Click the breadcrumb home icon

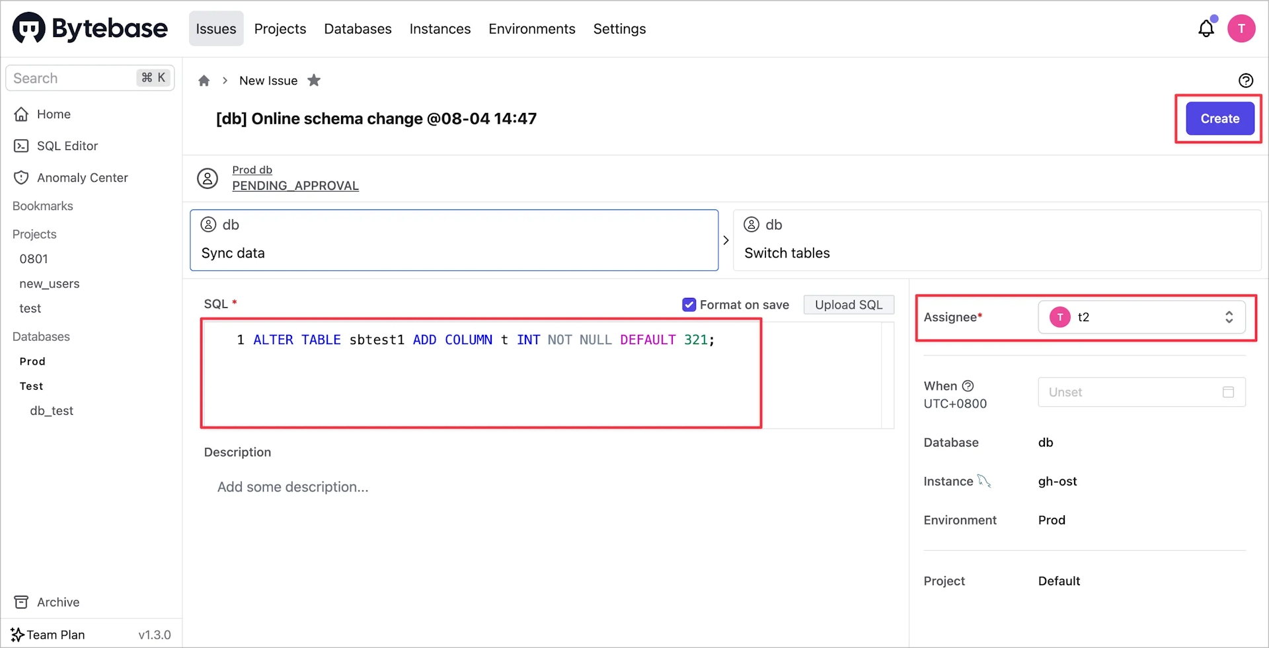204,81
